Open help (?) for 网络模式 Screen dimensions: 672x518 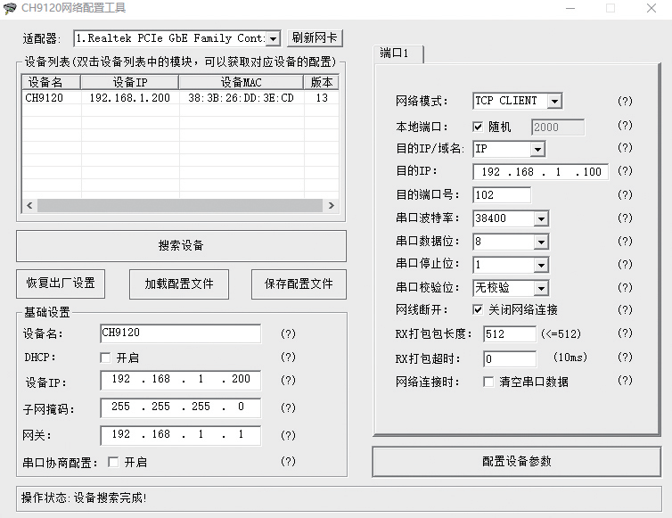click(625, 101)
